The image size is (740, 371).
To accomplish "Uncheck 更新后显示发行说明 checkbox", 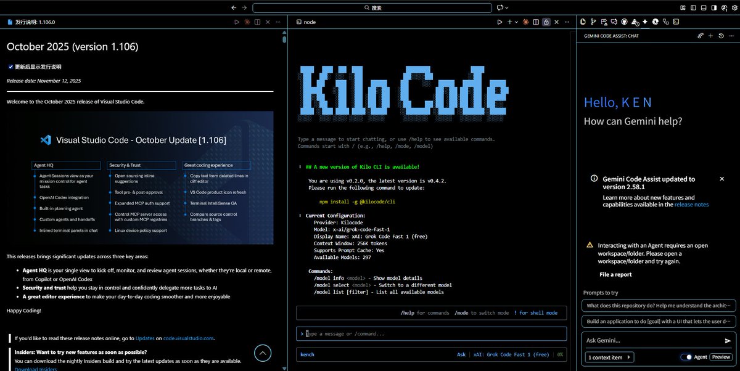I will click(x=10, y=67).
